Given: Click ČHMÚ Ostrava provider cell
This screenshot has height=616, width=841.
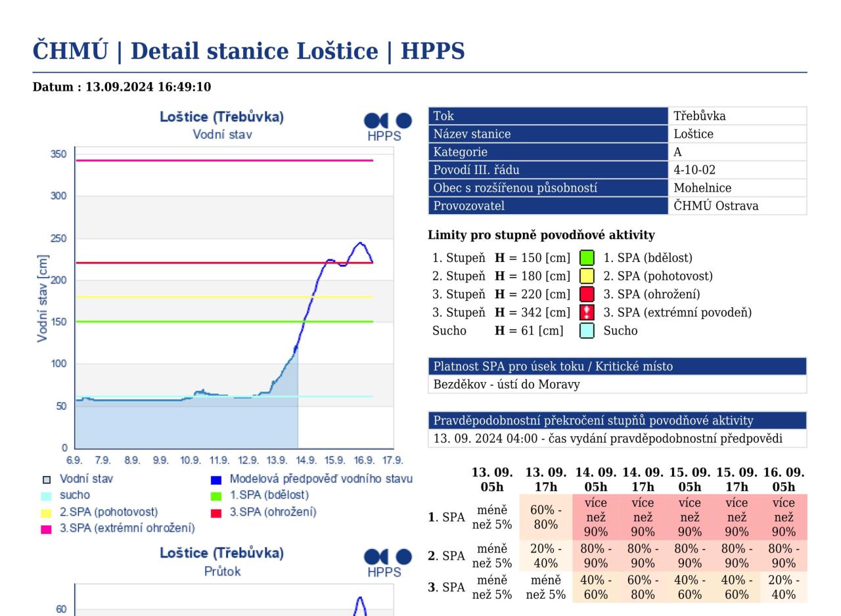Looking at the screenshot, I should click(737, 206).
